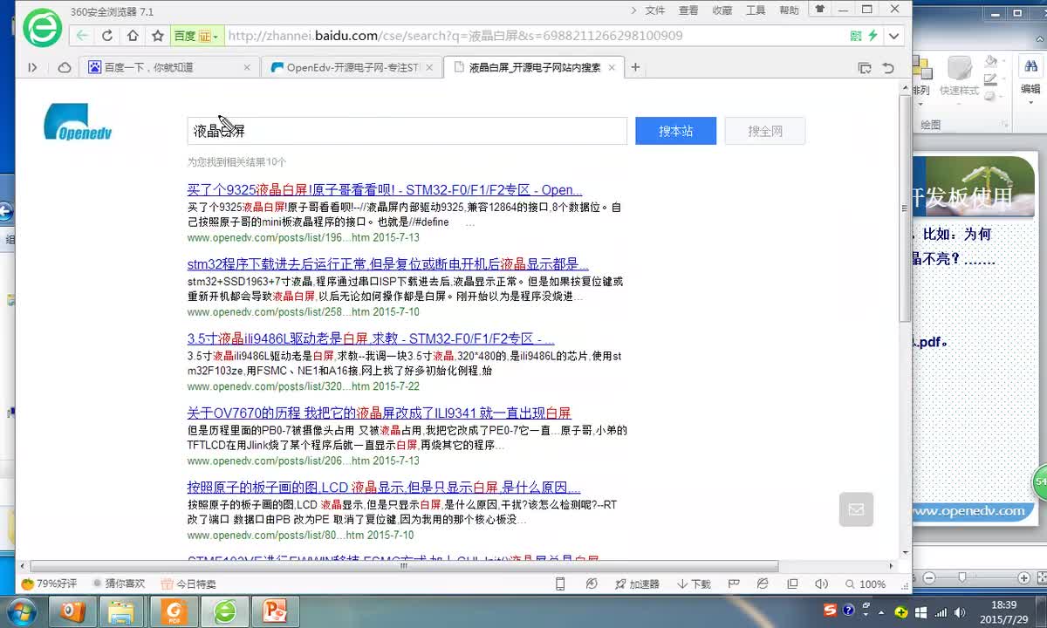Open result 关于OV7670的历程
This screenshot has height=628, width=1047.
click(380, 413)
